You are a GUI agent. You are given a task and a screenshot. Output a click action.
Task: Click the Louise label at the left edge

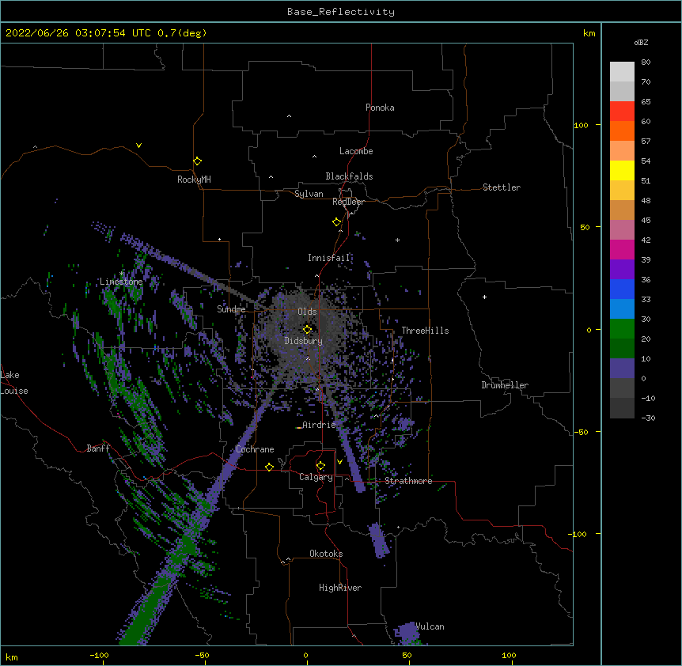[x=14, y=391]
